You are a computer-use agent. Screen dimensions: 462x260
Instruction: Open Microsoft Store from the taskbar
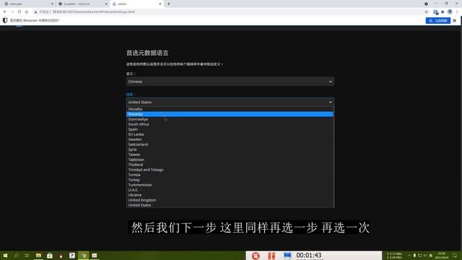tap(50, 255)
